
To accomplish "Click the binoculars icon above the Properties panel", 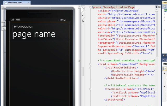I will (x=164, y=55).
